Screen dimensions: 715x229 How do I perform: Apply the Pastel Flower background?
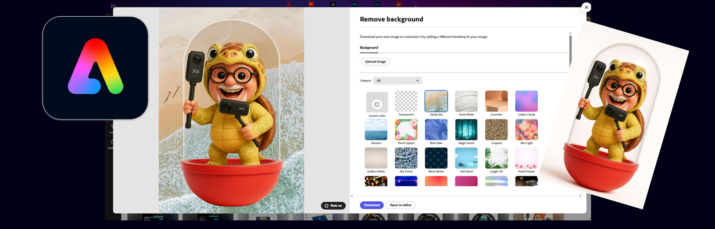[526, 158]
